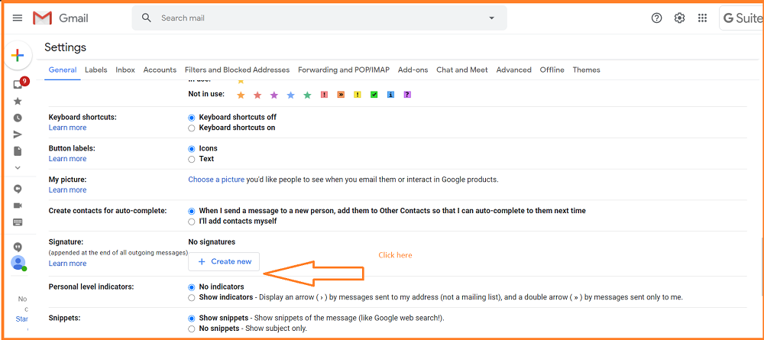Image resolution: width=764 pixels, height=340 pixels.
Task: Open the Support help question icon
Action: click(656, 18)
